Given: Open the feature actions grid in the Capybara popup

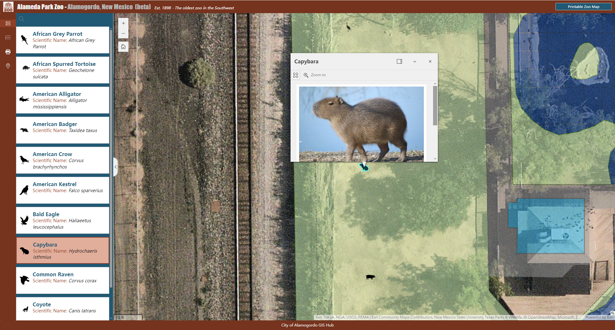Looking at the screenshot, I should [x=296, y=75].
